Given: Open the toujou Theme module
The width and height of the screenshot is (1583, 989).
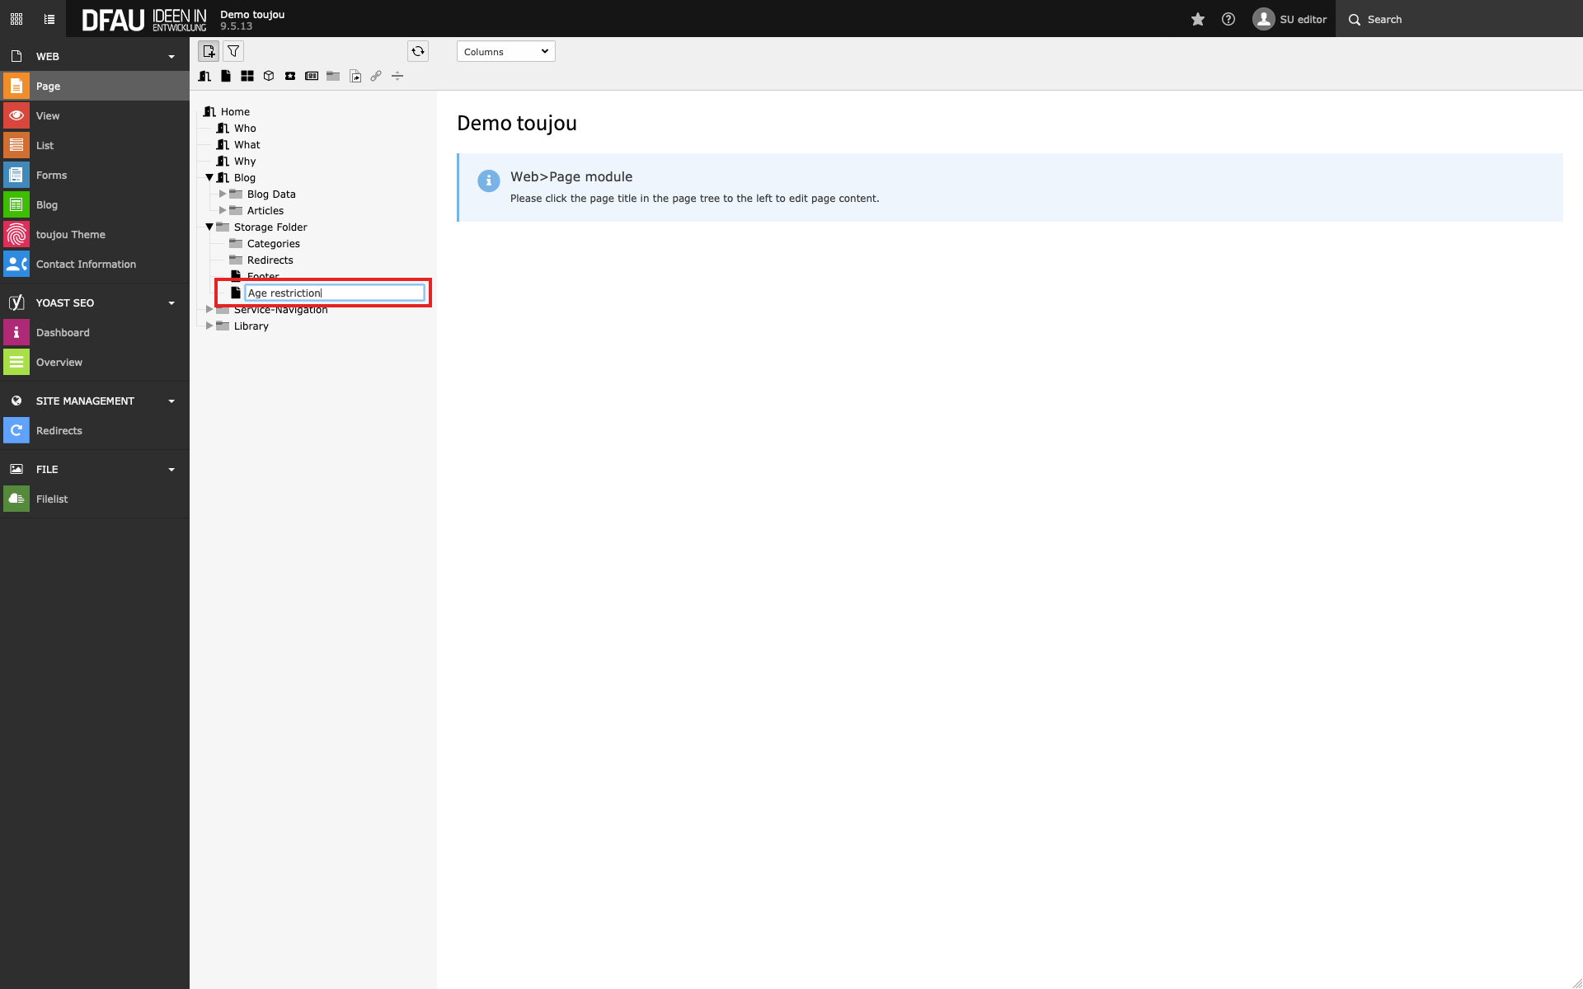Looking at the screenshot, I should [70, 234].
